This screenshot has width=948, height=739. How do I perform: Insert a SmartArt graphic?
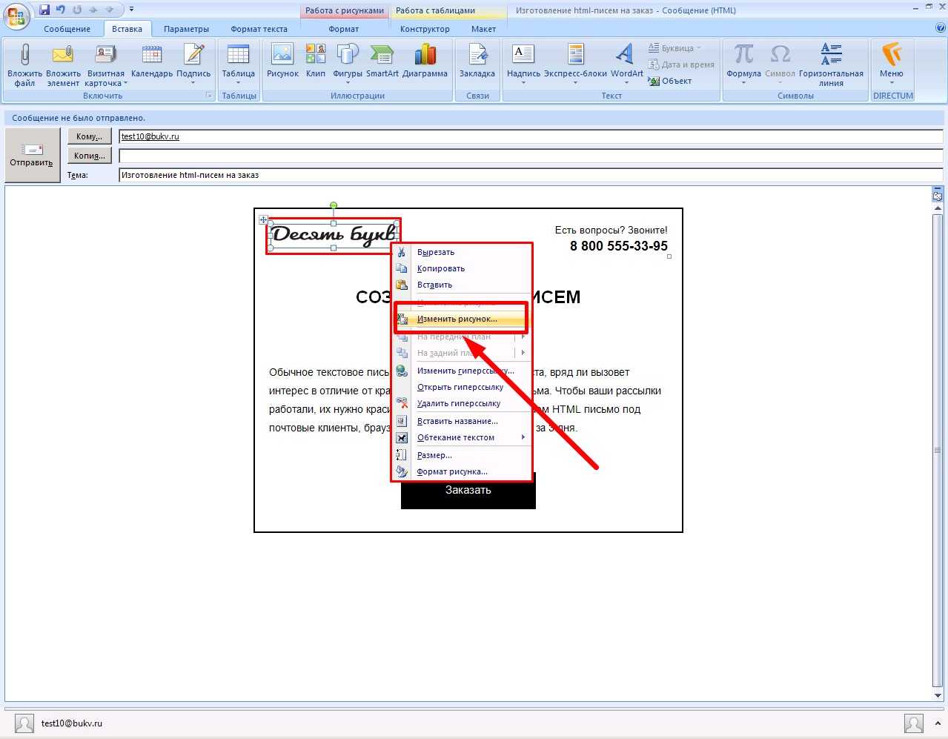382,56
